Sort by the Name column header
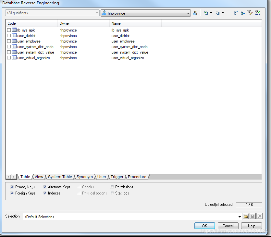 point(136,23)
